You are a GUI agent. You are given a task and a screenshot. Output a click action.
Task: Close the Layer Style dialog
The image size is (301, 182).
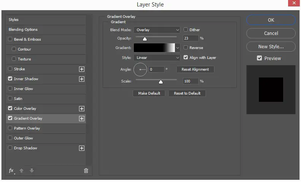tap(294, 3)
